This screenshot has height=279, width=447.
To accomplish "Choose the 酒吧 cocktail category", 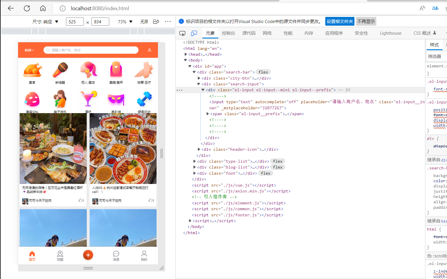I will pos(88,102).
